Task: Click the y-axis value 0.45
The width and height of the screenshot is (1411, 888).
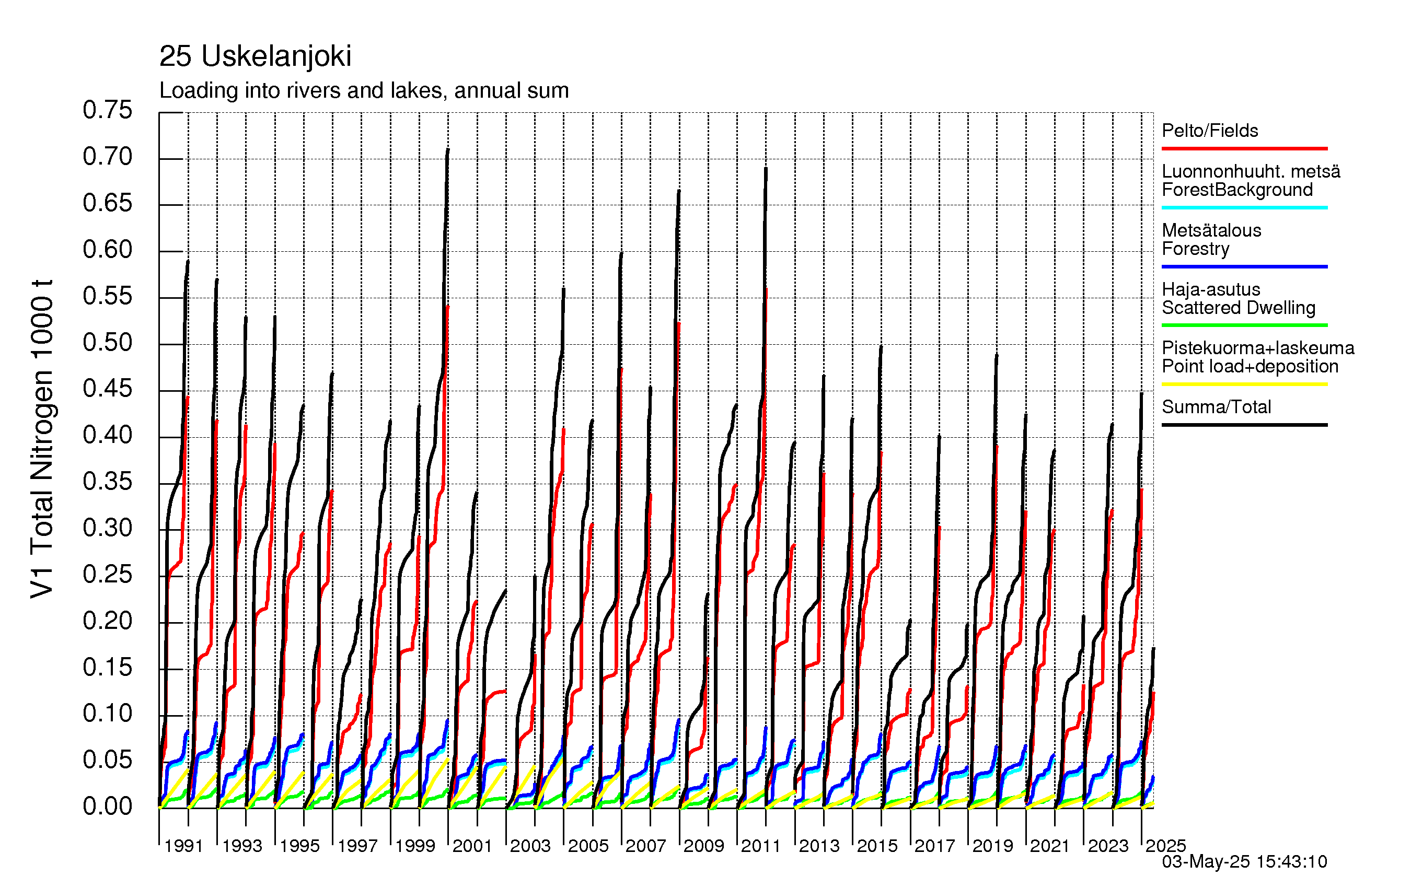Action: click(x=107, y=388)
